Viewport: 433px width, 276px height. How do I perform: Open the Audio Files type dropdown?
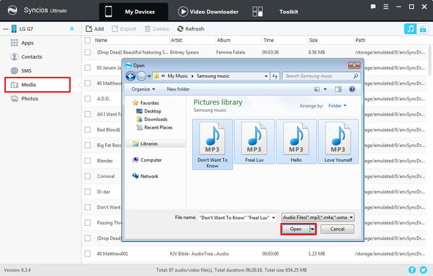pyautogui.click(x=318, y=217)
